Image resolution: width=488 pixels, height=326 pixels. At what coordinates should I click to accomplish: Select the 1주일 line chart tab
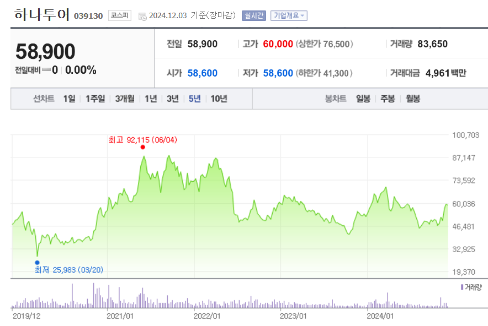(96, 99)
